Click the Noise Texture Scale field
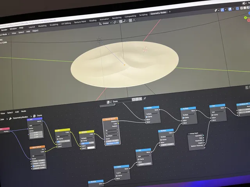This screenshot has height=187, width=250. 39,161
